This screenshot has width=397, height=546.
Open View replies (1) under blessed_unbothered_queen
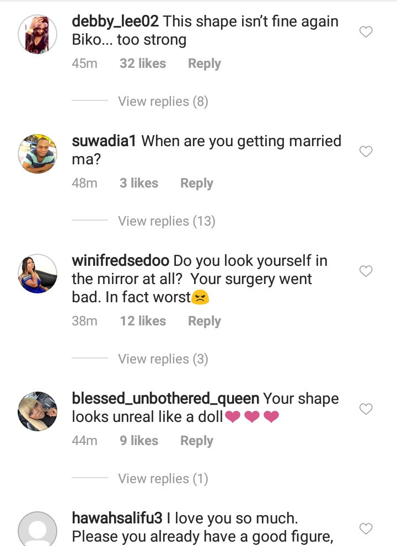point(163,479)
